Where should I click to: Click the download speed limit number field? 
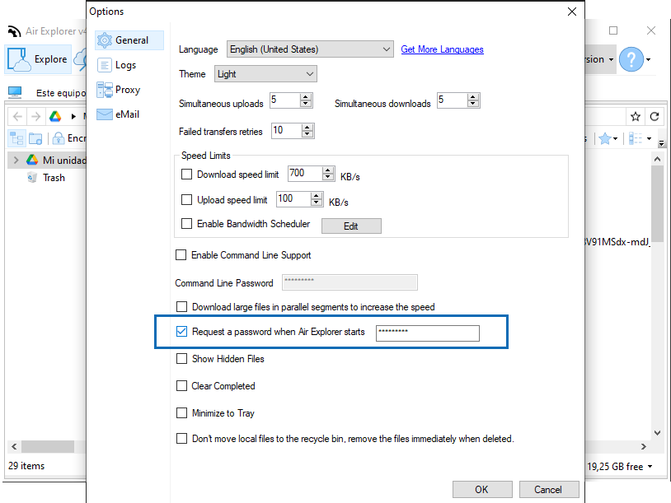[x=305, y=174]
